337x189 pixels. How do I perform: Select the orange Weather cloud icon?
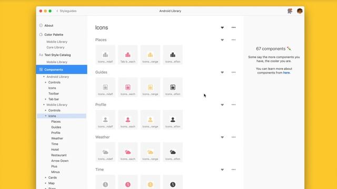pyautogui.click(x=150, y=152)
